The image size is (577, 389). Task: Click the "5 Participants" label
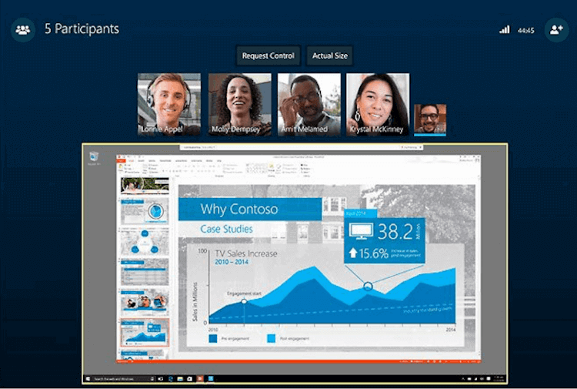82,29
